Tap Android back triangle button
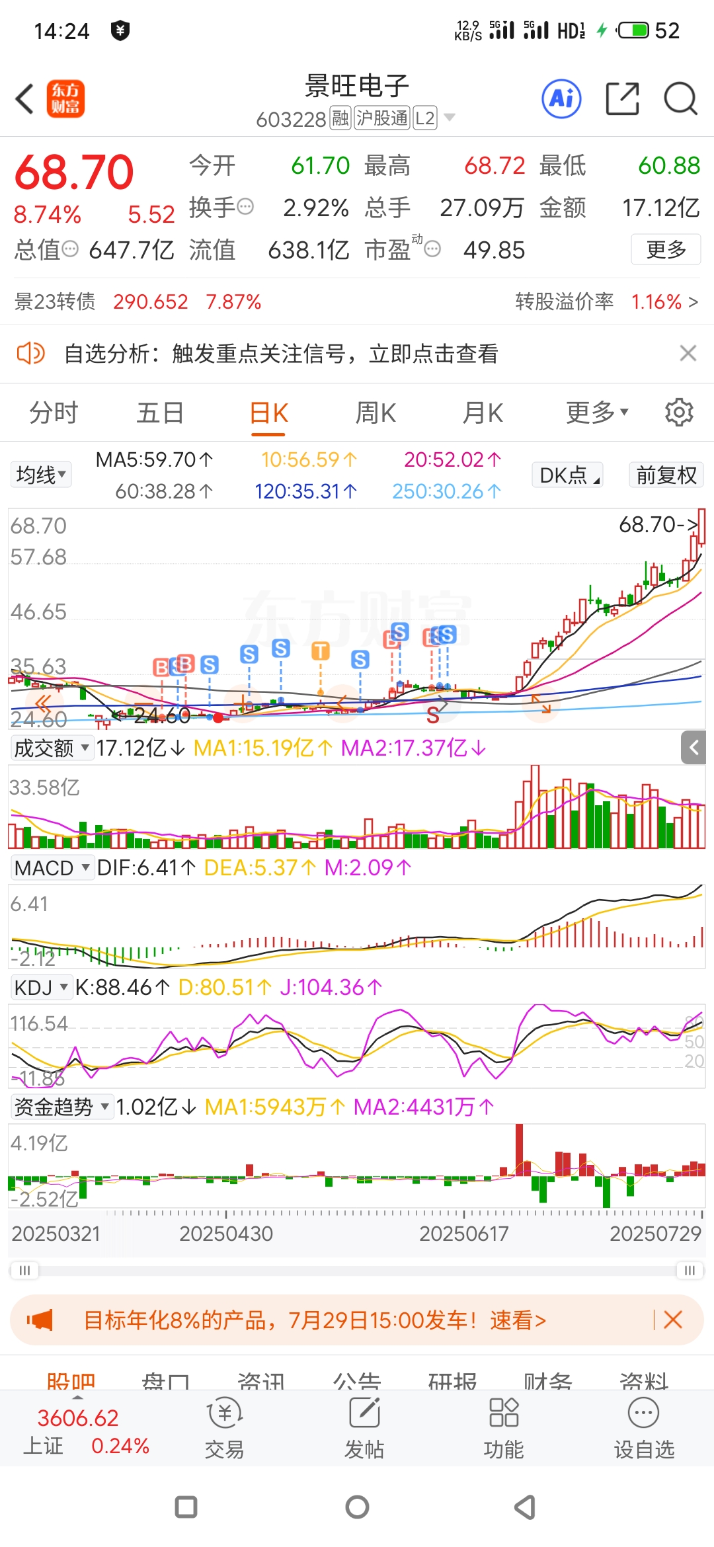 pos(526,1507)
